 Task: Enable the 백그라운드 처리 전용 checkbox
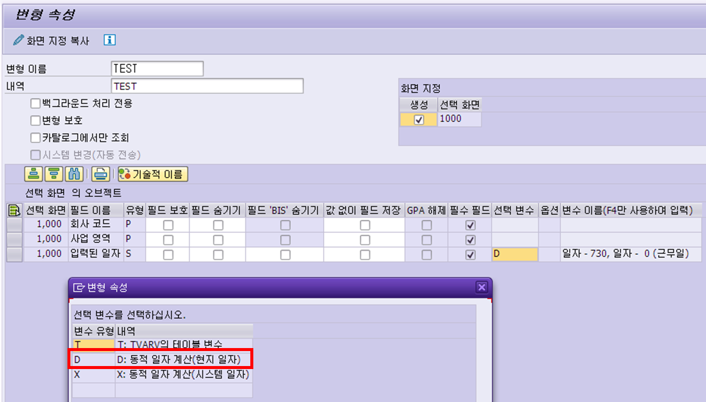[x=35, y=103]
